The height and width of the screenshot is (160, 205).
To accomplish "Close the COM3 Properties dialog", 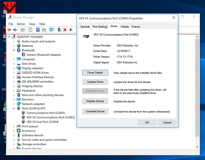I will 174,17.
